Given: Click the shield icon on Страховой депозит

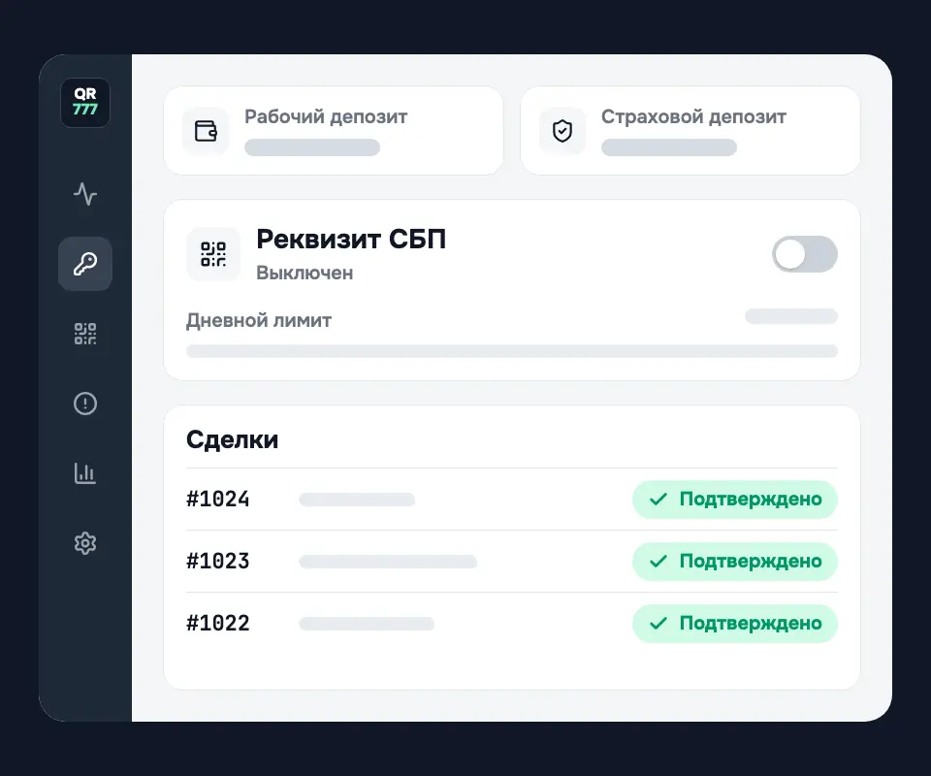Looking at the screenshot, I should tap(562, 131).
